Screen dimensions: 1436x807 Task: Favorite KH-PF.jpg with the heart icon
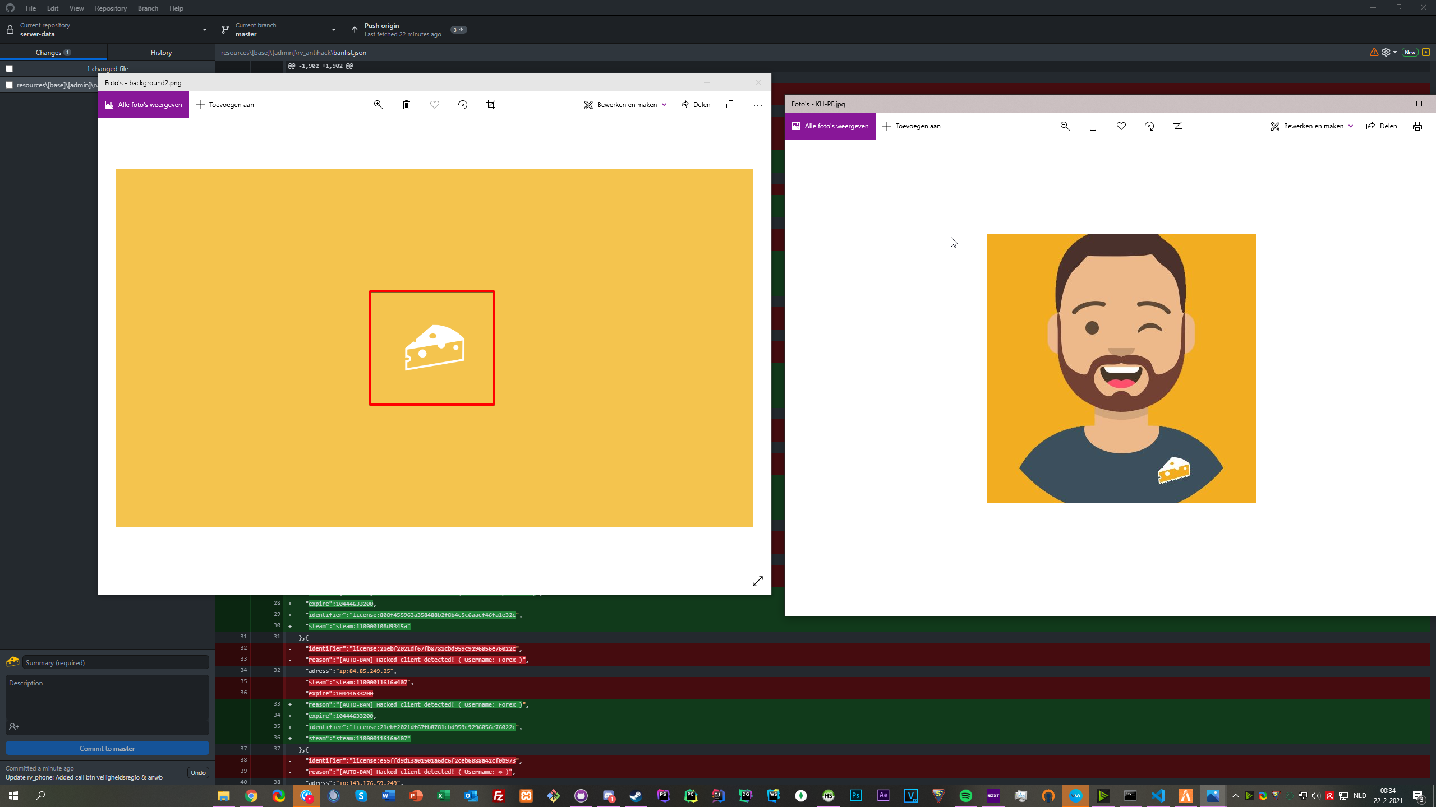(1121, 126)
